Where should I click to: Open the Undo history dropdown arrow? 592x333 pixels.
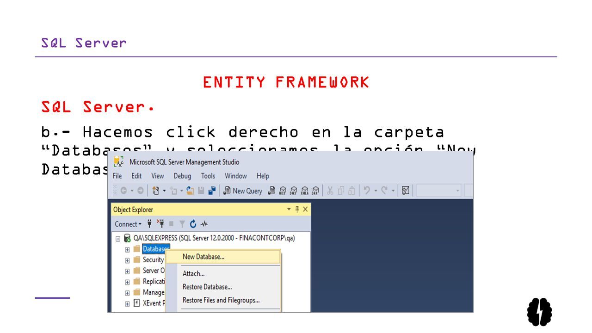[375, 191]
